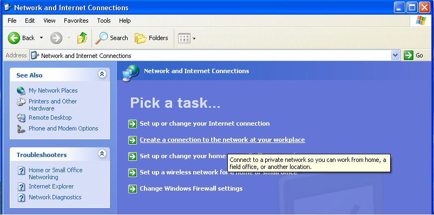Open Printers and Other Hardware link
Screen dimensions: 434x215
click(x=53, y=105)
